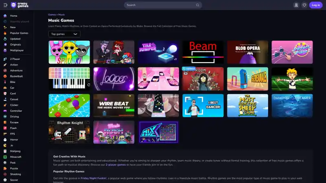The width and height of the screenshot is (326, 183).
Task: Click the Basketball category icon
Action: pos(5,76)
